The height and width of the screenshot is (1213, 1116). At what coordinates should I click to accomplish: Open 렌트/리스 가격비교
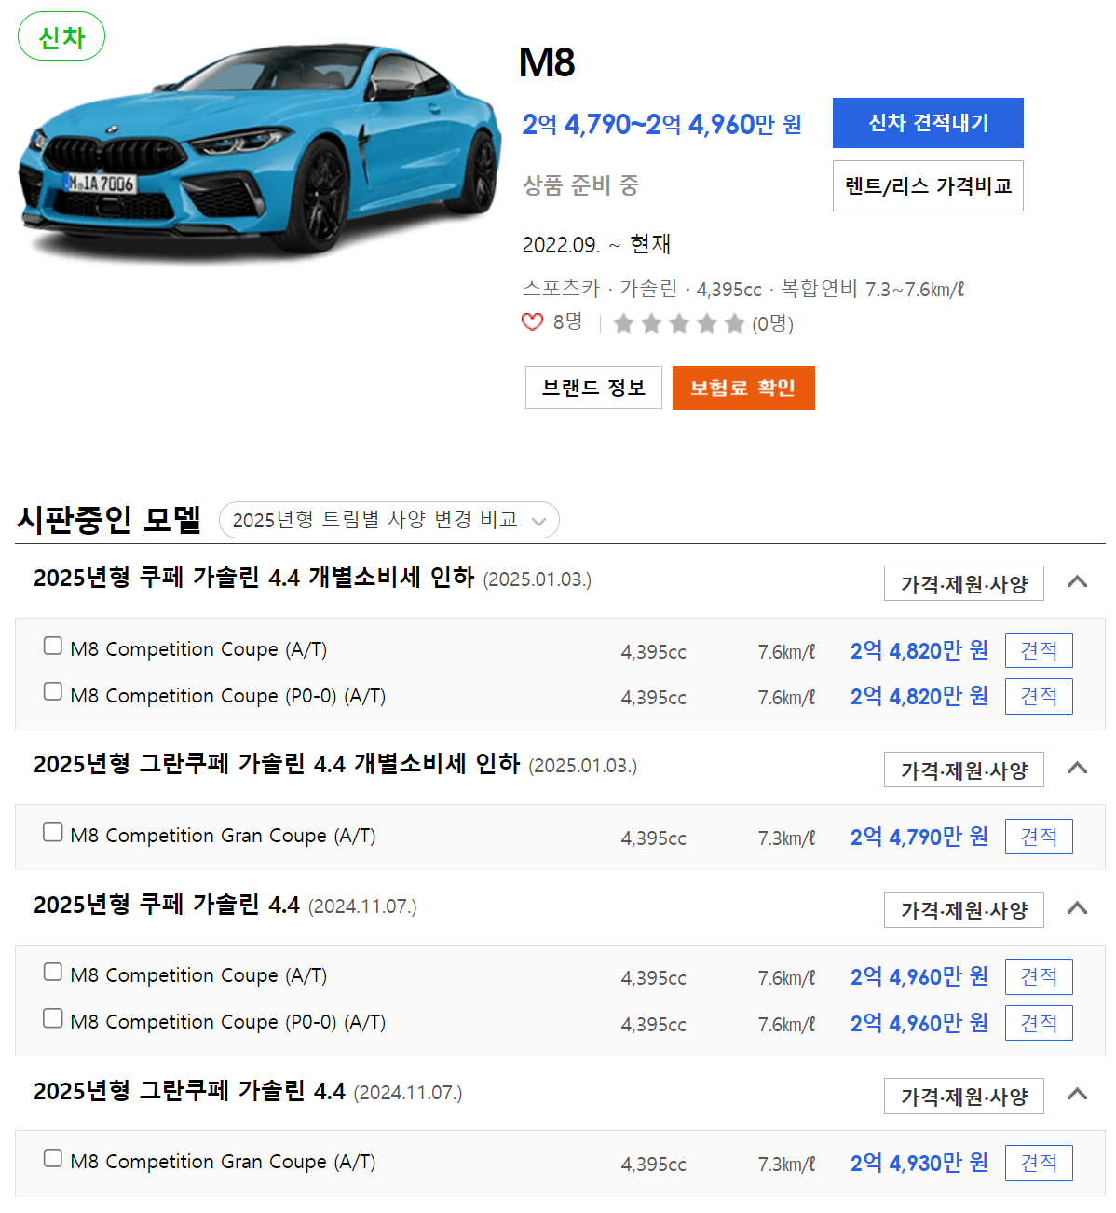(x=928, y=185)
